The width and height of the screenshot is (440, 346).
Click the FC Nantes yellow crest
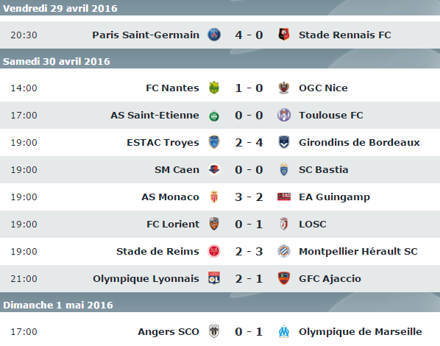click(214, 88)
